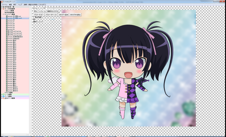Click the ポーズ詳細編集 node icon
The image size is (226, 137).
click(3, 9)
